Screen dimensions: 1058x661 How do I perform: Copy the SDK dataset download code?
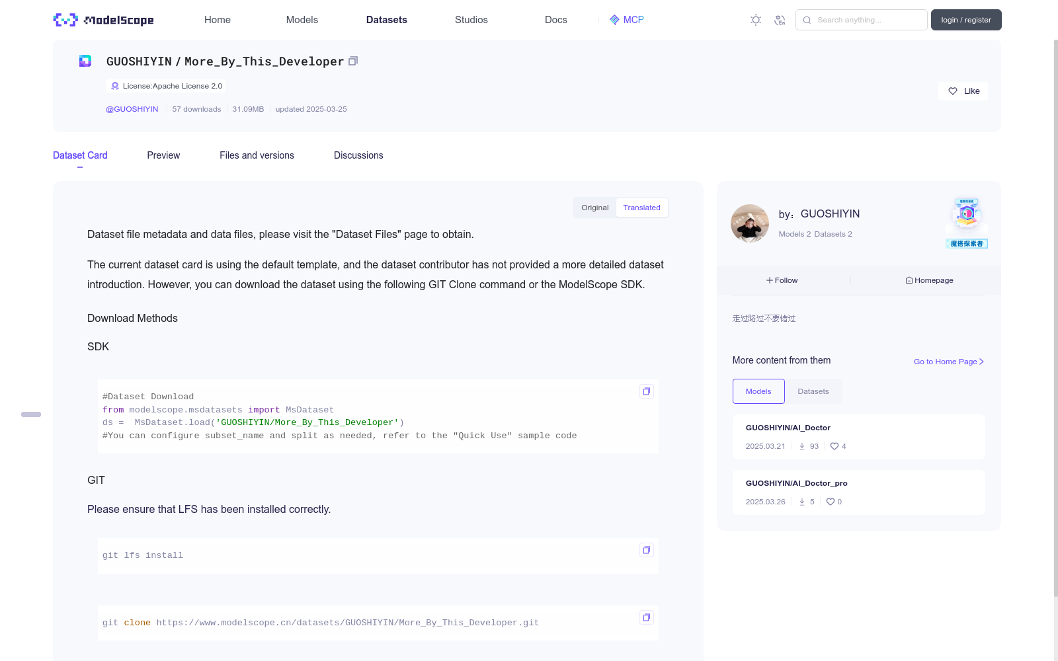[x=647, y=391]
